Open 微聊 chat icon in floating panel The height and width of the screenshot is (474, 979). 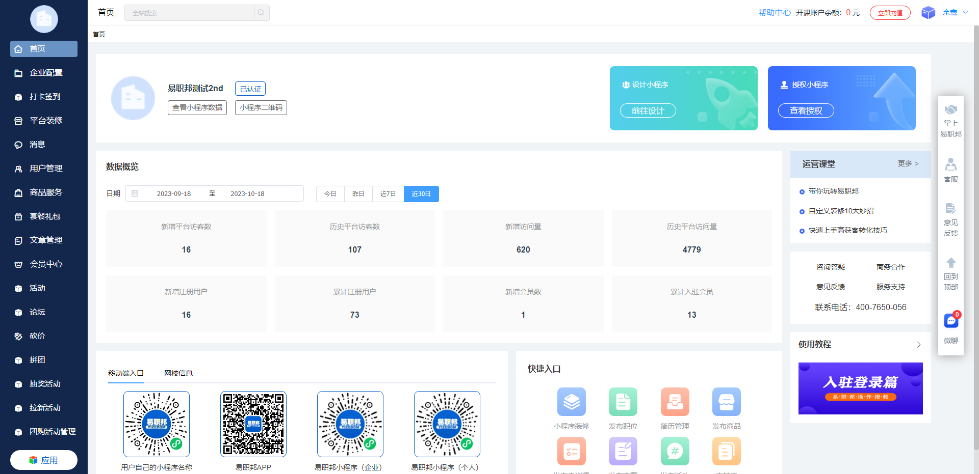[x=951, y=321]
